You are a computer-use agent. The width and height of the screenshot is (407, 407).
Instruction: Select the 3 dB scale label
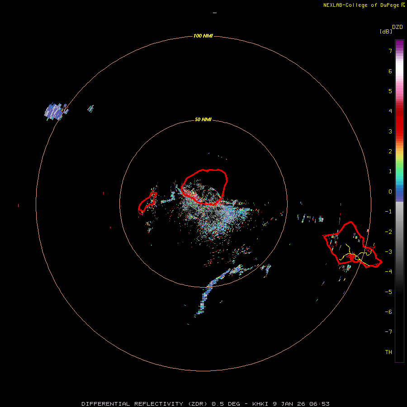[x=390, y=131]
